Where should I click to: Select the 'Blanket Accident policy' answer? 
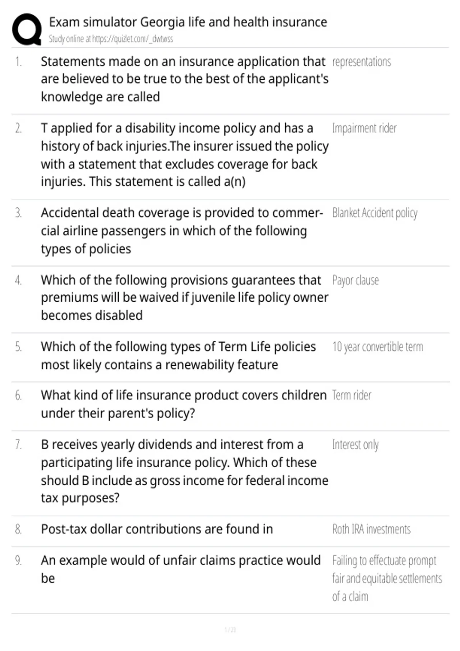[x=375, y=213]
